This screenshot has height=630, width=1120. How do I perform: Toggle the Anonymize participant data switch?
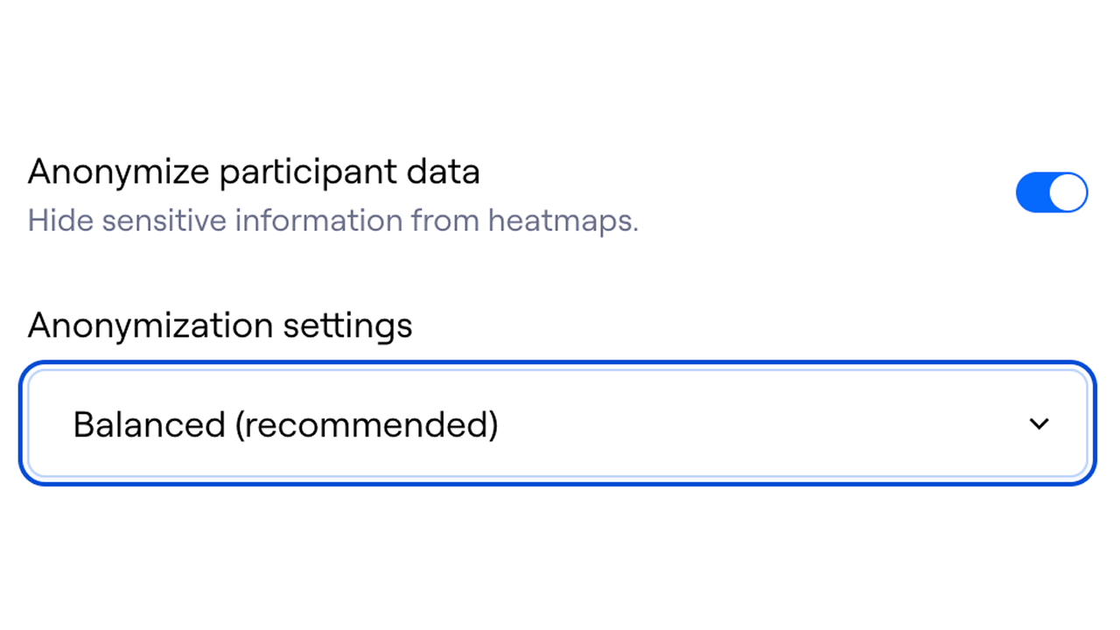click(1051, 193)
